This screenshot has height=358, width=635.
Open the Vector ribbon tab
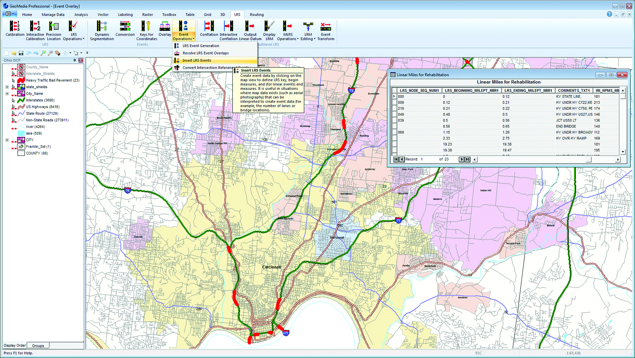(x=103, y=14)
